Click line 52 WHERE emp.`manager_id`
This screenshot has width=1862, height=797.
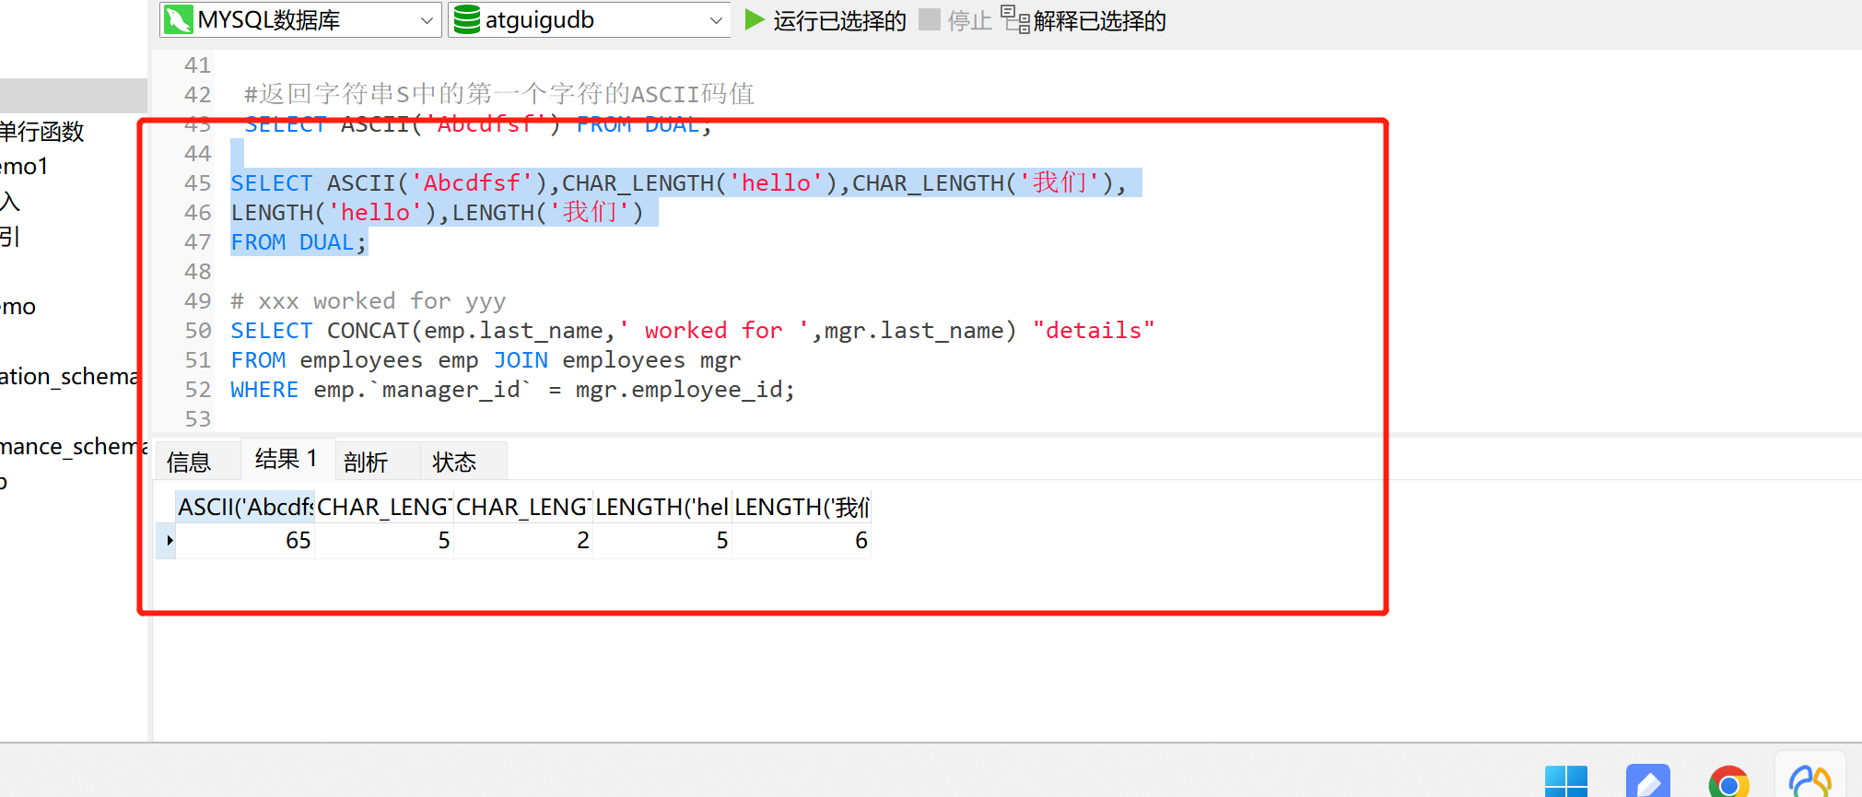tap(512, 390)
